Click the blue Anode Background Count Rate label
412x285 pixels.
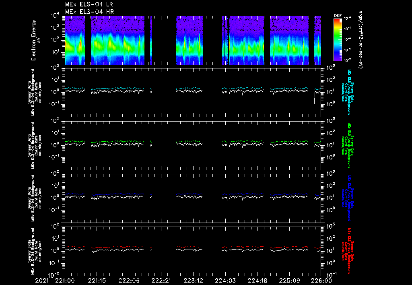pos(347,198)
